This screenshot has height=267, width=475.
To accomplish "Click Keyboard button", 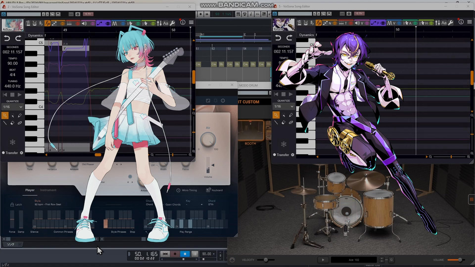I will [214, 190].
